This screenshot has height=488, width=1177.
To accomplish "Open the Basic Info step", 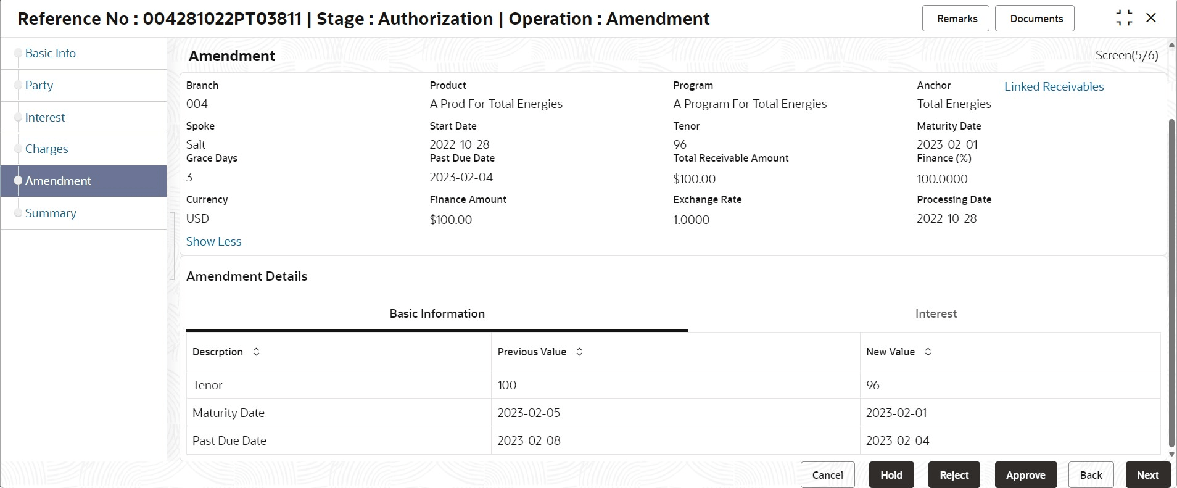I will (x=51, y=53).
